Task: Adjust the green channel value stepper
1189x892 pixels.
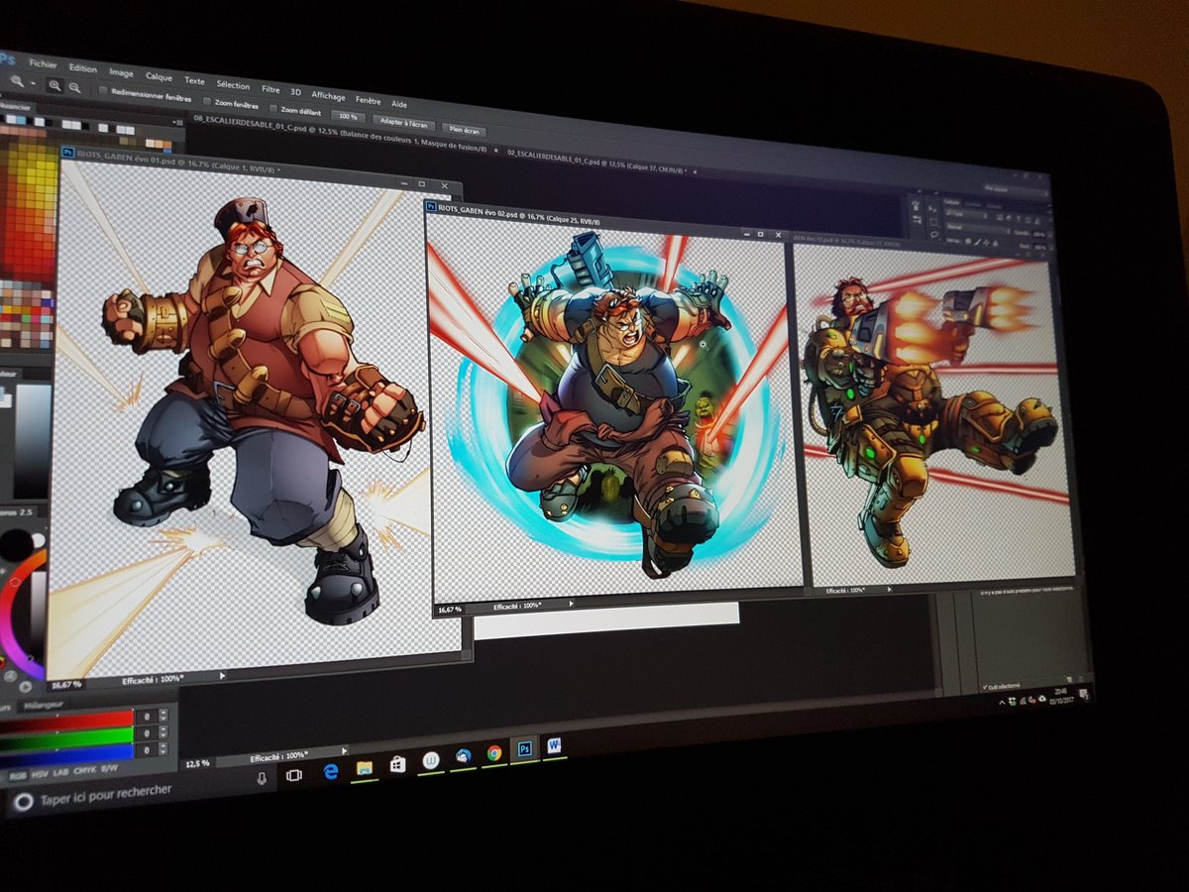Action: [x=162, y=732]
